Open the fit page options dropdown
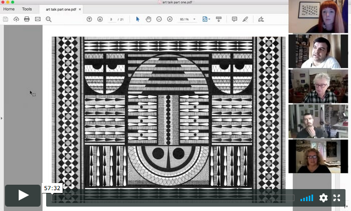Image resolution: width=351 pixels, height=211 pixels. [206, 19]
